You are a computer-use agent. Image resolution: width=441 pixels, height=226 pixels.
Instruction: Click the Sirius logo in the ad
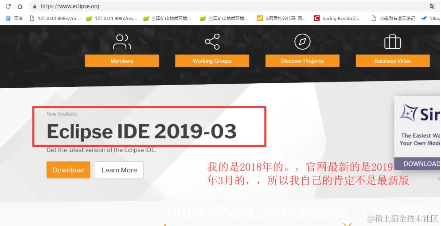pyautogui.click(x=420, y=113)
